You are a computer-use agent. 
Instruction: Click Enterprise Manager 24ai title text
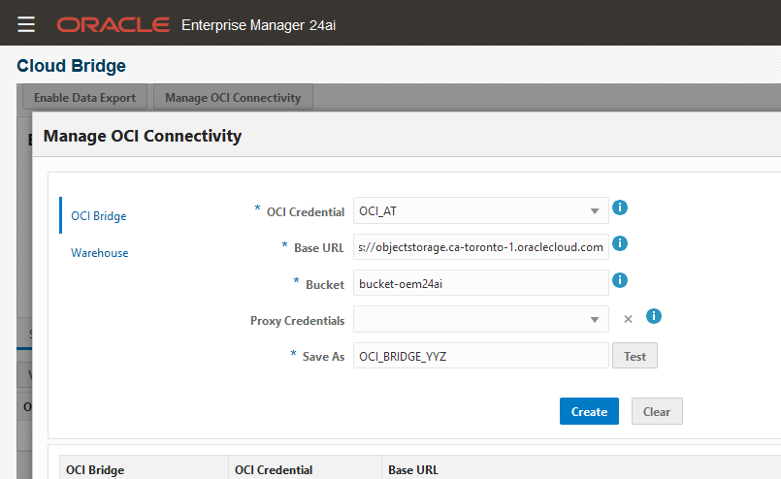click(x=258, y=25)
